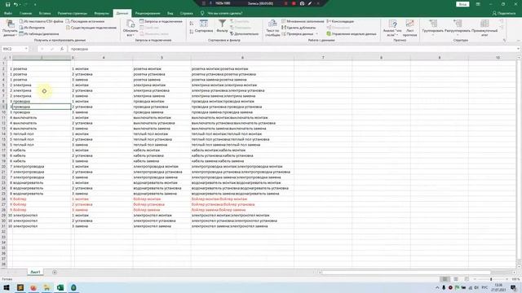Switch to Page Break Preview in status bar
This screenshot has height=293, width=522.
pyautogui.click(x=467, y=279)
